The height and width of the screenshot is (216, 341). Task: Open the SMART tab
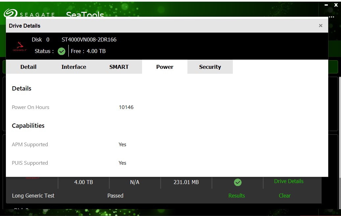tap(119, 67)
